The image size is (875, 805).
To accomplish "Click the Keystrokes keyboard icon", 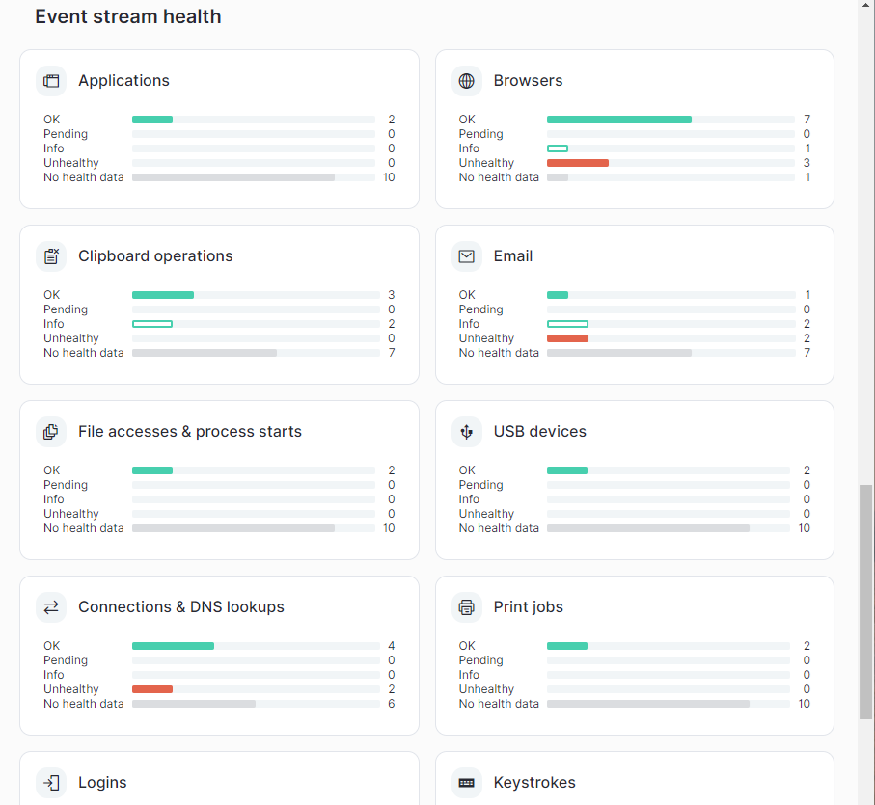I will coord(467,783).
